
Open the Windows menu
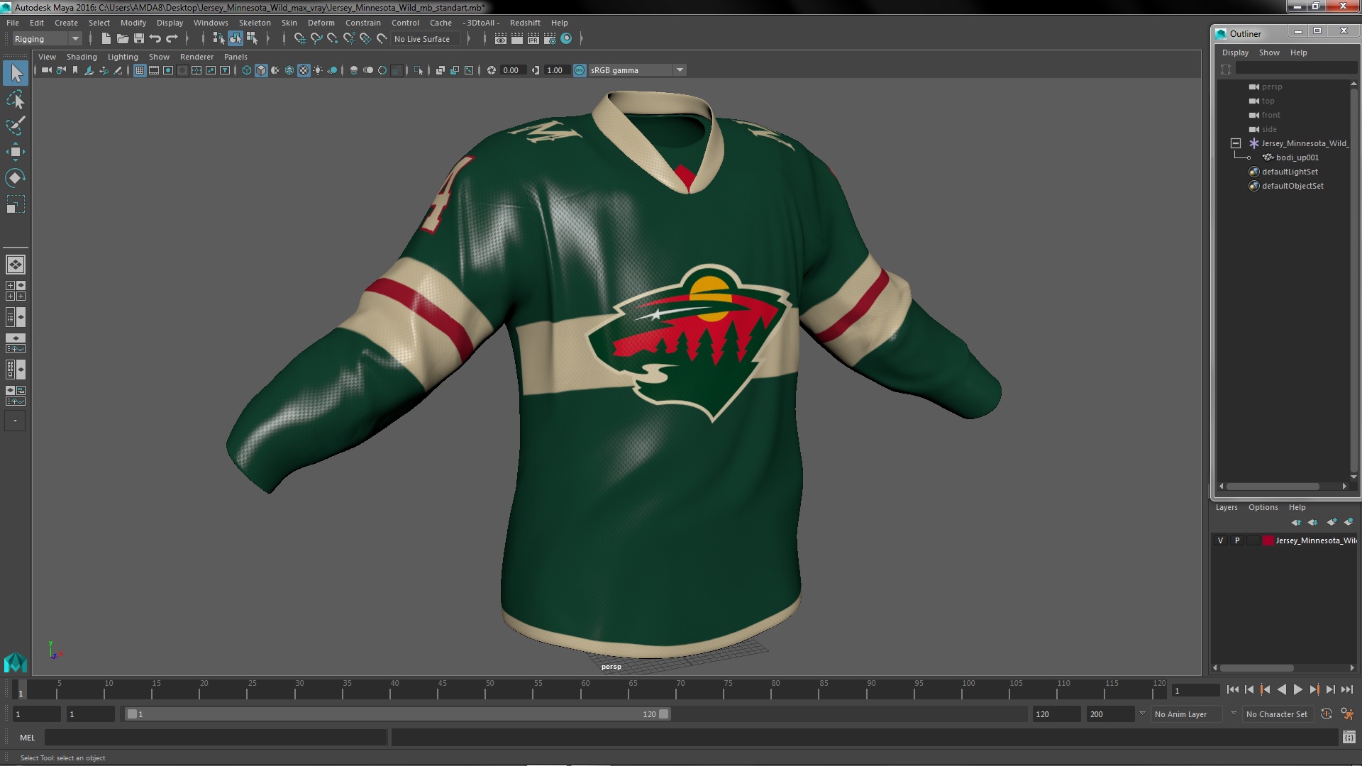click(211, 23)
